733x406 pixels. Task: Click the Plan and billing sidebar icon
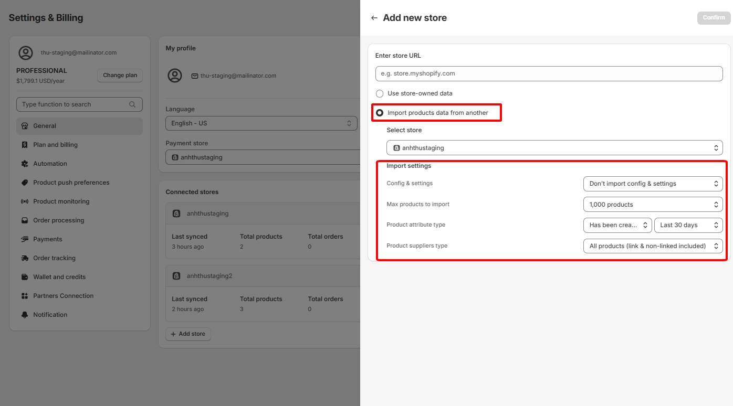pos(25,145)
